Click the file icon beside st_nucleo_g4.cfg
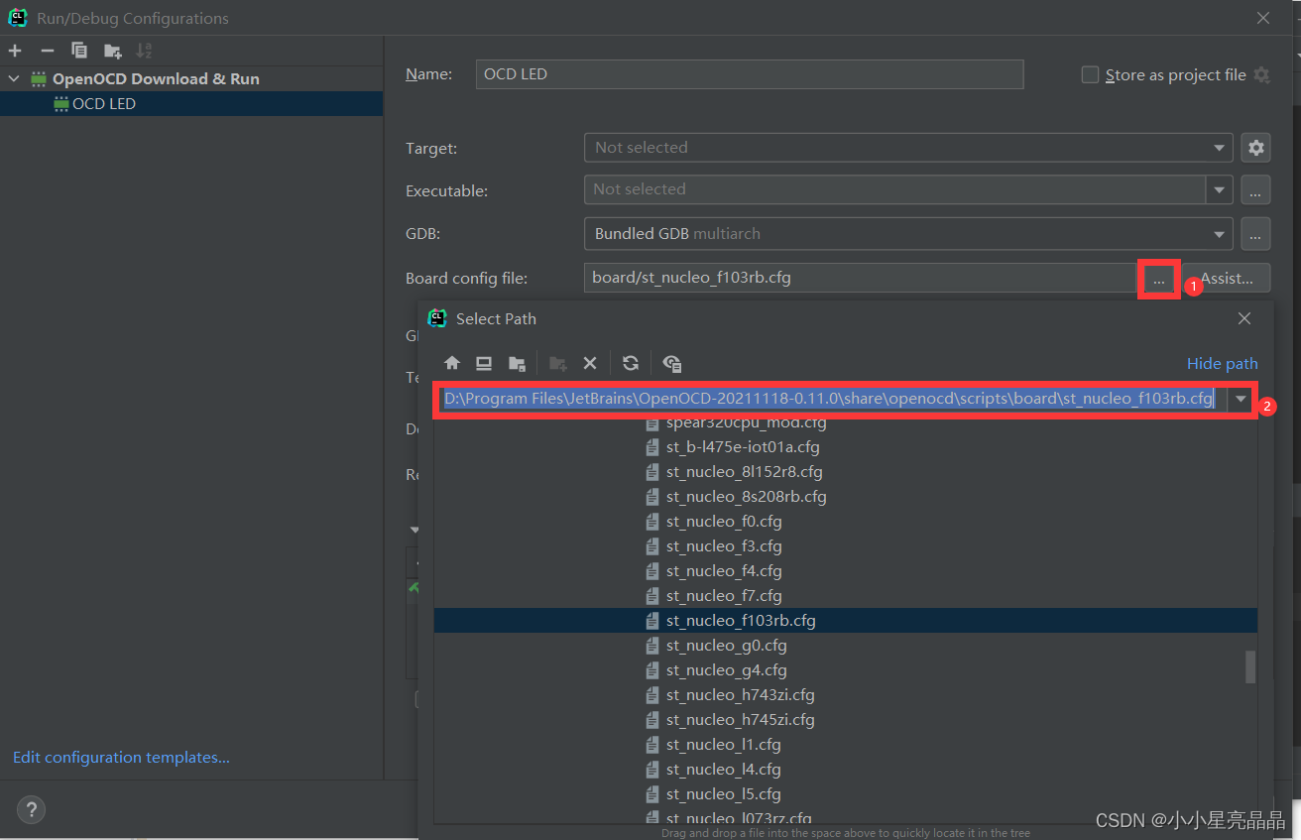 (x=651, y=670)
